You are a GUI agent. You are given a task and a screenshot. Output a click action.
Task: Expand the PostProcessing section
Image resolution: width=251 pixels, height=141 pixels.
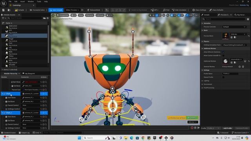[x=202, y=88]
